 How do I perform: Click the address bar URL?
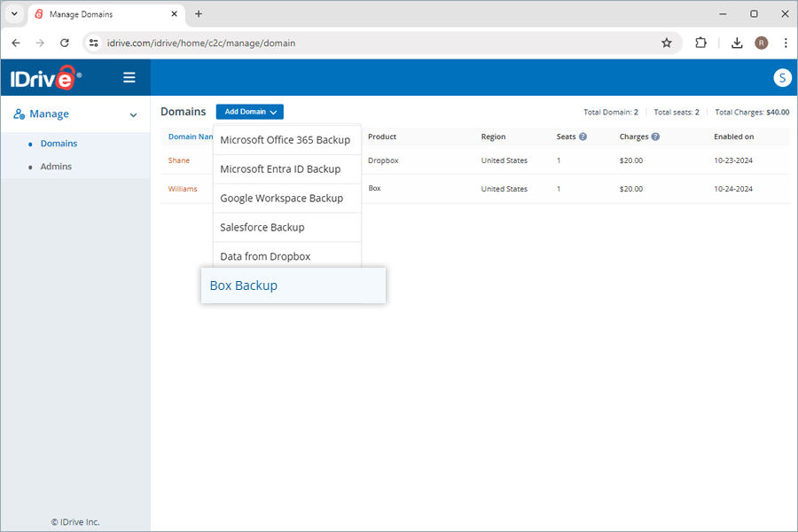coord(201,43)
